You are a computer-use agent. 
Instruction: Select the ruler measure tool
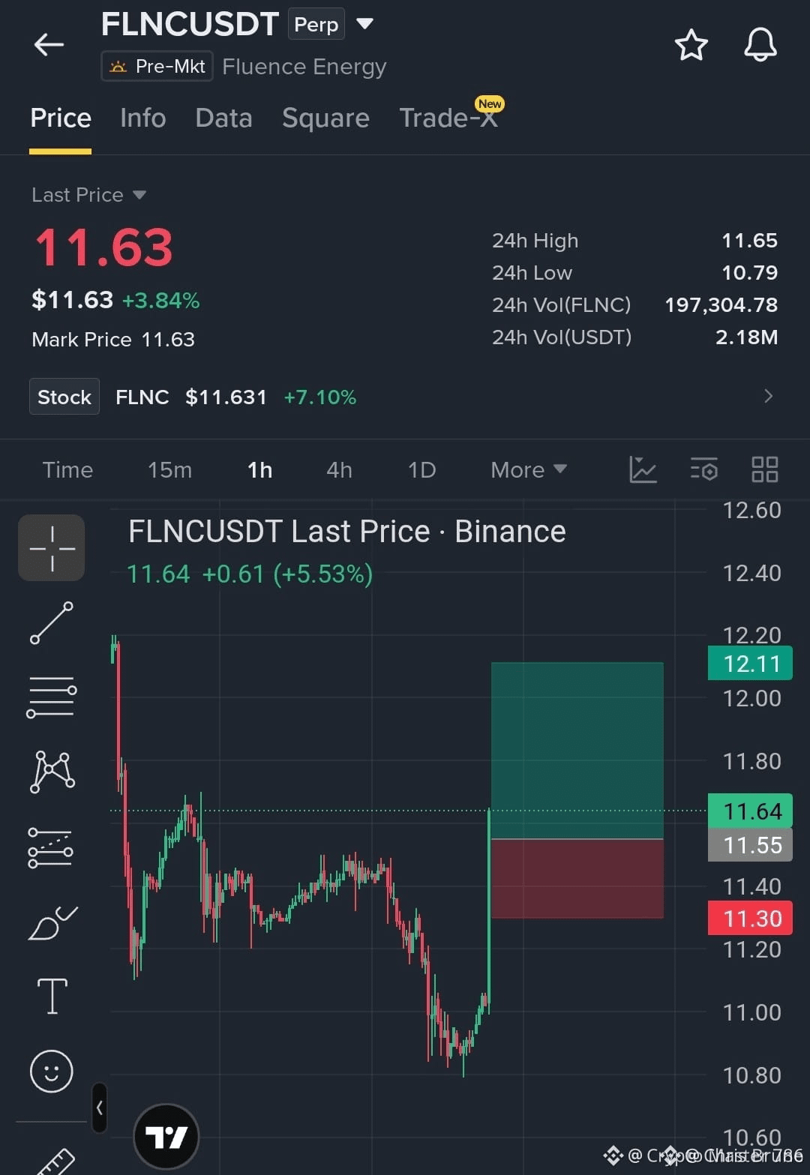tap(55, 1161)
